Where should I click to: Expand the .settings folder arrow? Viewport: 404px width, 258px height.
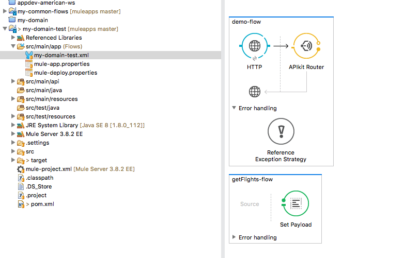click(13, 143)
